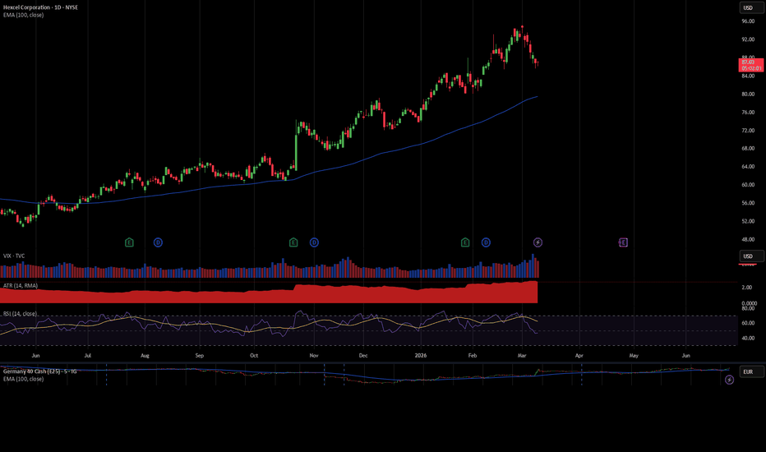Click the Sep label on the time axis
This screenshot has width=766, height=452.
click(x=200, y=356)
